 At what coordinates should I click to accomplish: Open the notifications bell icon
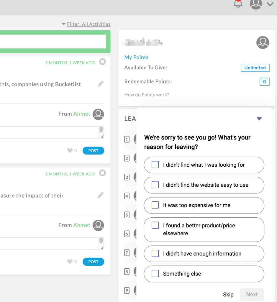[238, 4]
